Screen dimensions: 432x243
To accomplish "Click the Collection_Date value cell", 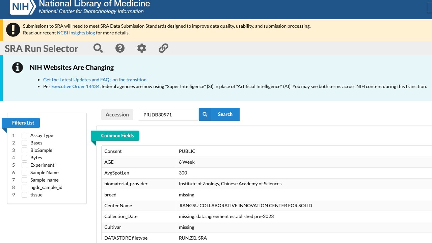I will click(x=304, y=216).
